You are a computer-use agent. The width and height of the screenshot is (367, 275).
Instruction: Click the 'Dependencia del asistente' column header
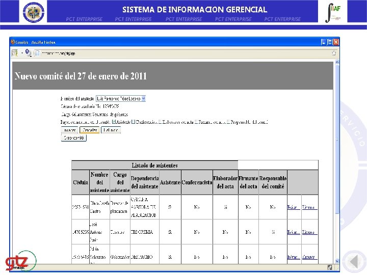145,182
